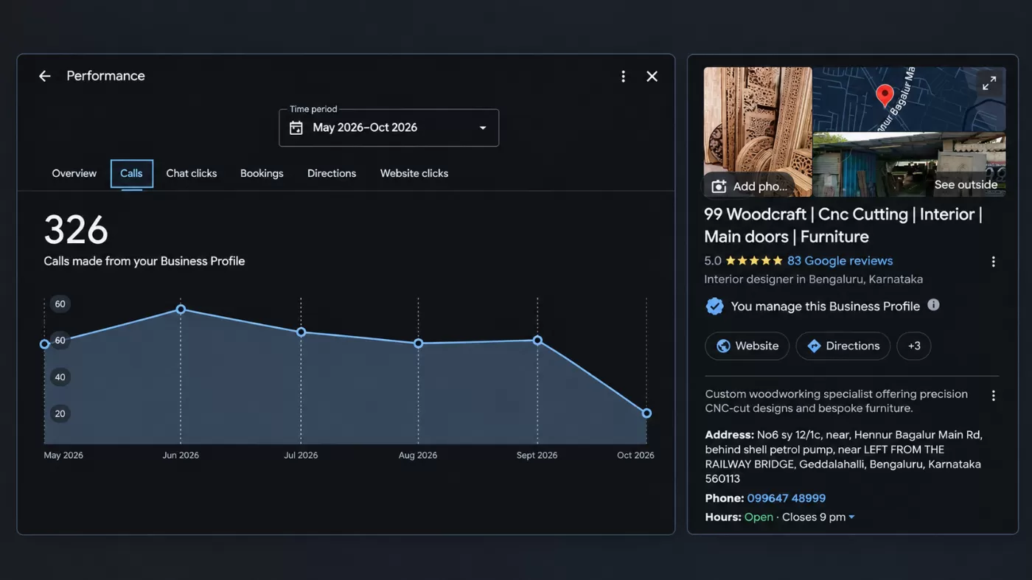Click the Aug 2026 data point
This screenshot has height=580, width=1032.
[418, 343]
